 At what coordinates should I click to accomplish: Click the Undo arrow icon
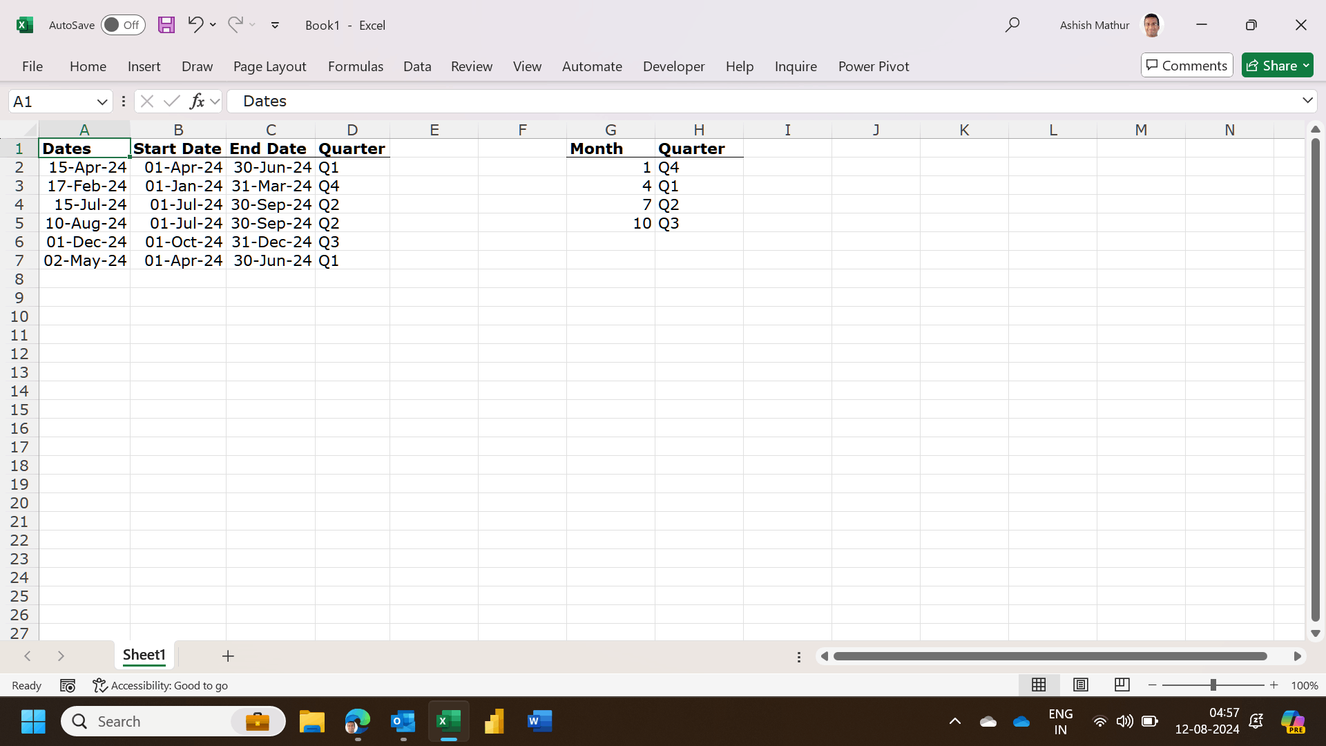pos(195,25)
